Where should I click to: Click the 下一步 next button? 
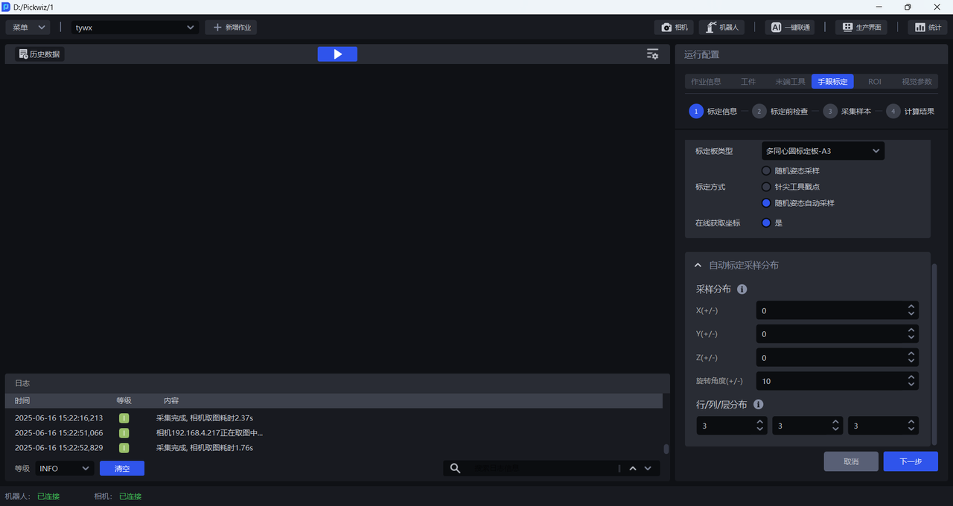910,461
